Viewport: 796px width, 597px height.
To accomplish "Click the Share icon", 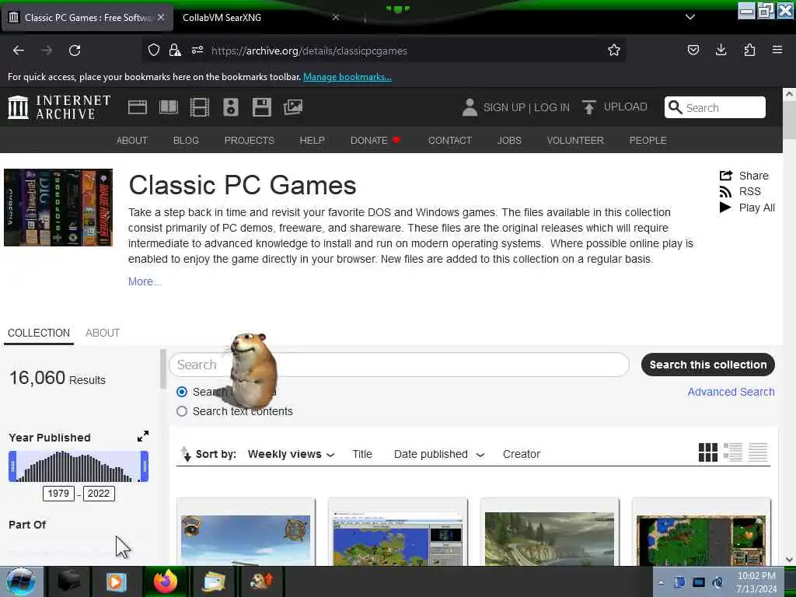I will point(726,176).
